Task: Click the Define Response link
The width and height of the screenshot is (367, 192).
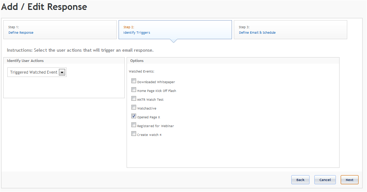Action: (21, 33)
